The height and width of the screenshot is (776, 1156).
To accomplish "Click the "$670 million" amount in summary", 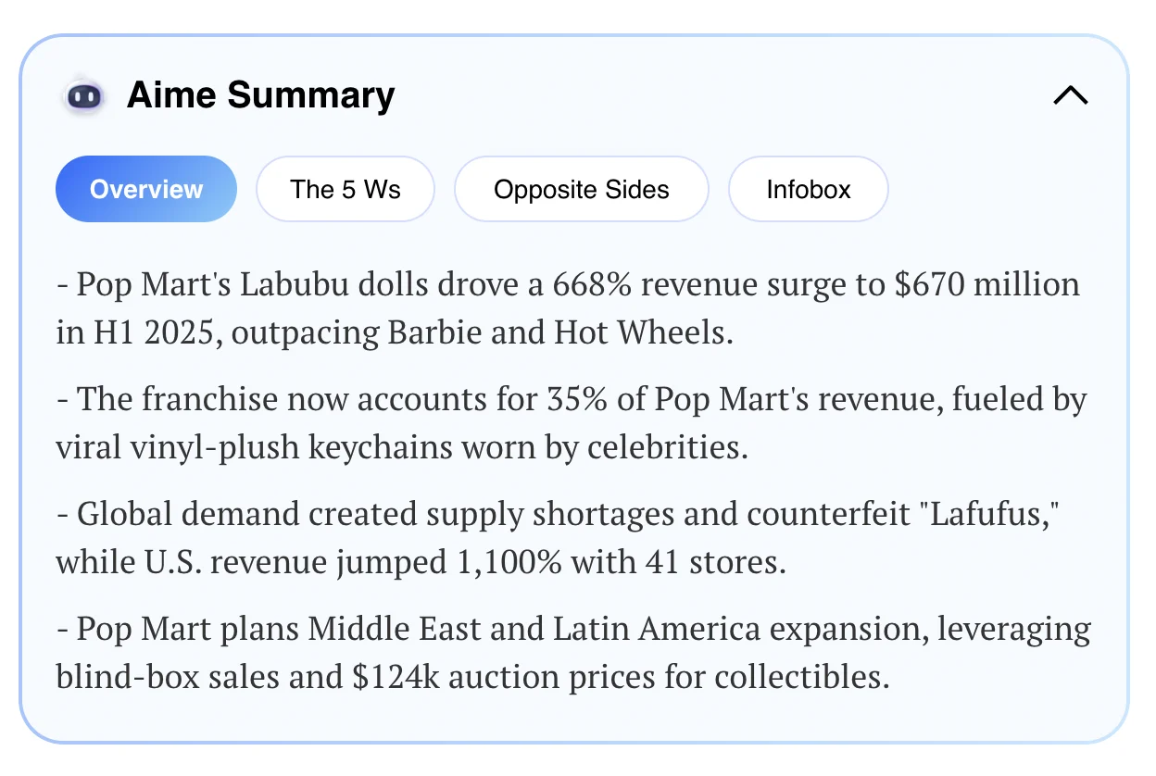I will coord(987,284).
